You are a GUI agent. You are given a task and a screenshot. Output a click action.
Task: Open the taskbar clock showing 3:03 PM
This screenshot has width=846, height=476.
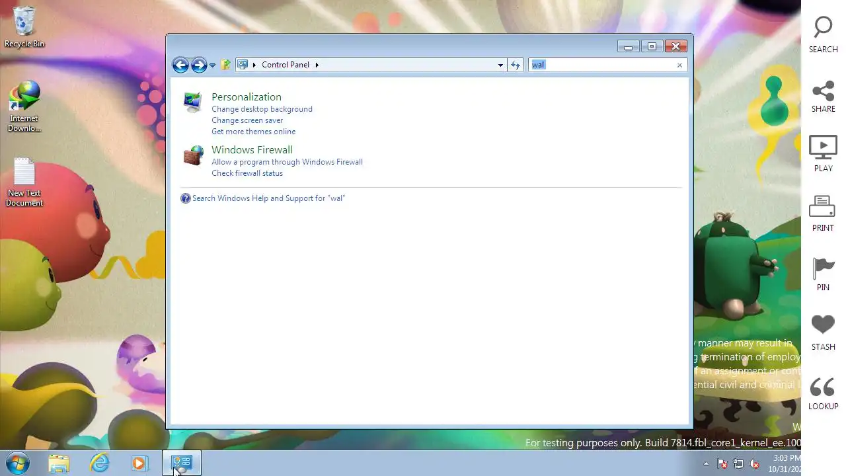point(786,463)
